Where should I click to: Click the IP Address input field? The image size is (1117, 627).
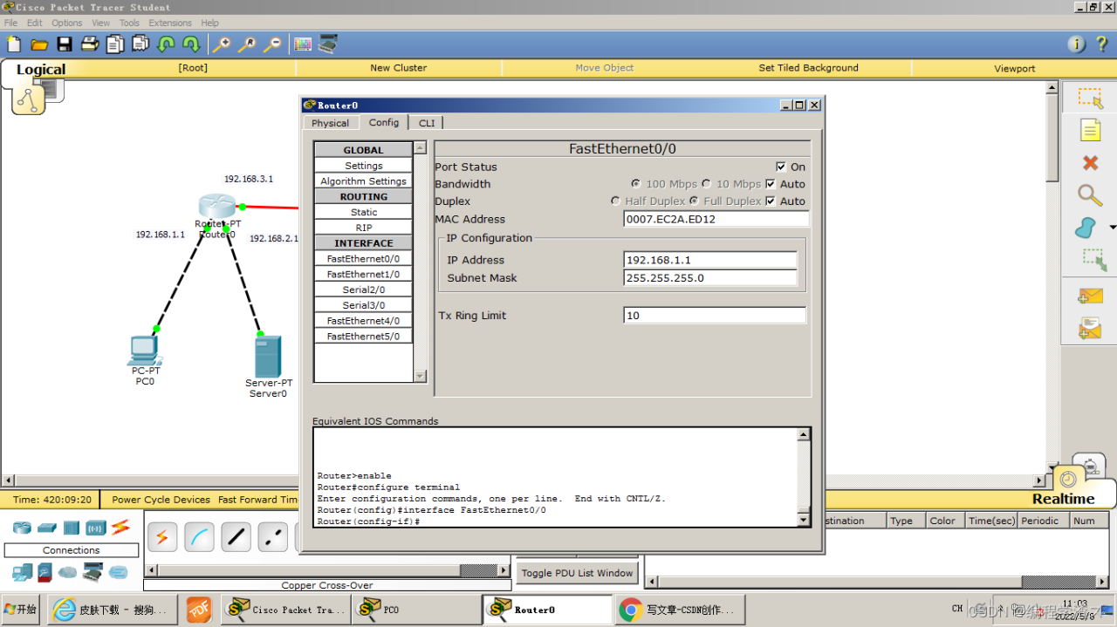[x=710, y=260]
